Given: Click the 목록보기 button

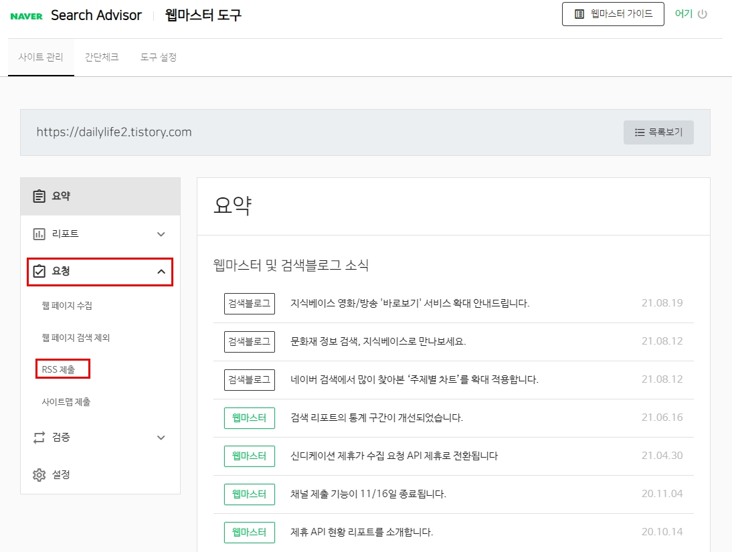Looking at the screenshot, I should pos(658,132).
